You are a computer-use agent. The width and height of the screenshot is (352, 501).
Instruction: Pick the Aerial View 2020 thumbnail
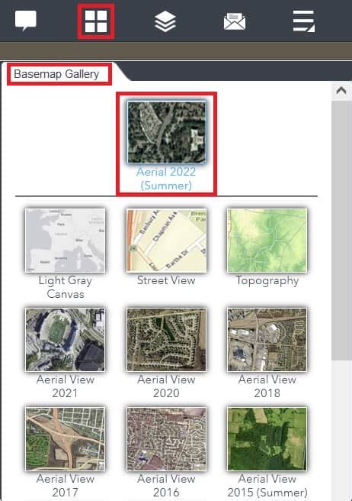tap(166, 339)
